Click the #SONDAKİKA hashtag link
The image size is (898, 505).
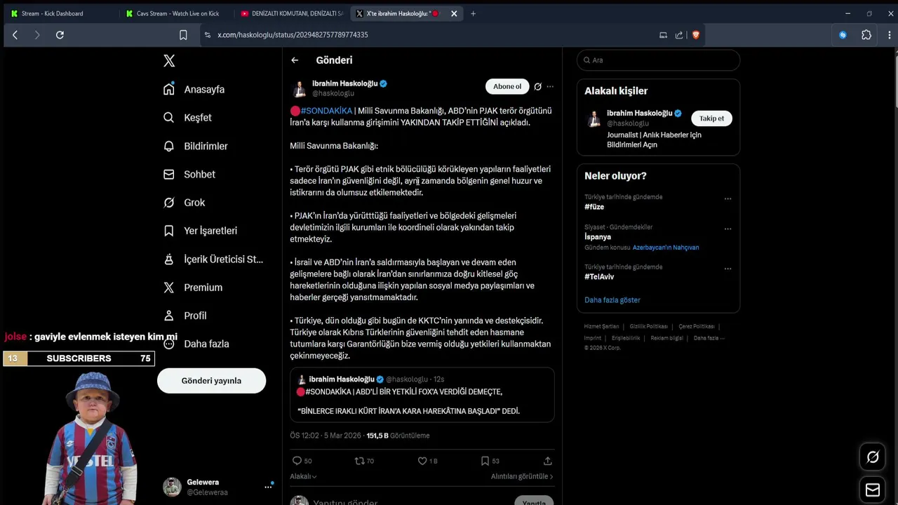click(326, 111)
